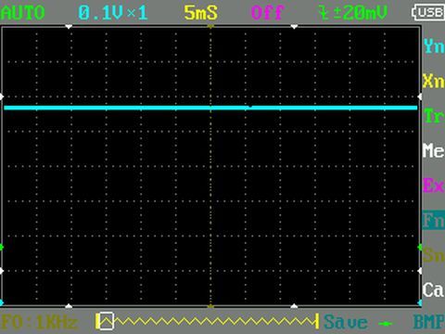Screen dimensions: 445x334
Task: Select the trigger edge symbol before ±20mV
Action: [324, 13]
